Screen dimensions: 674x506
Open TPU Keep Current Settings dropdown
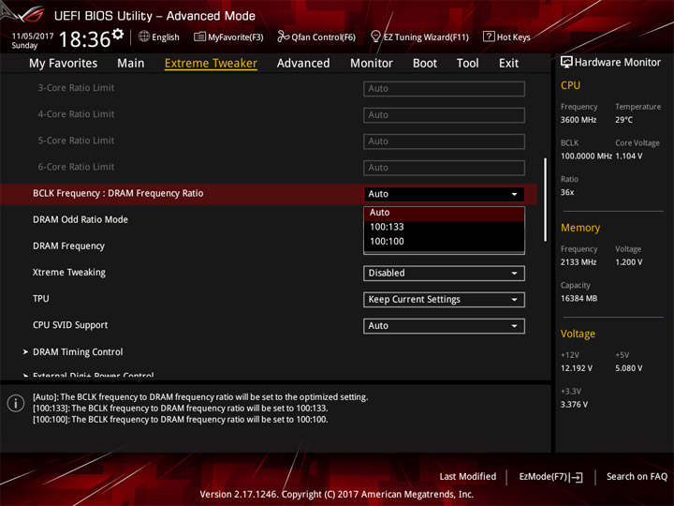pyautogui.click(x=444, y=300)
